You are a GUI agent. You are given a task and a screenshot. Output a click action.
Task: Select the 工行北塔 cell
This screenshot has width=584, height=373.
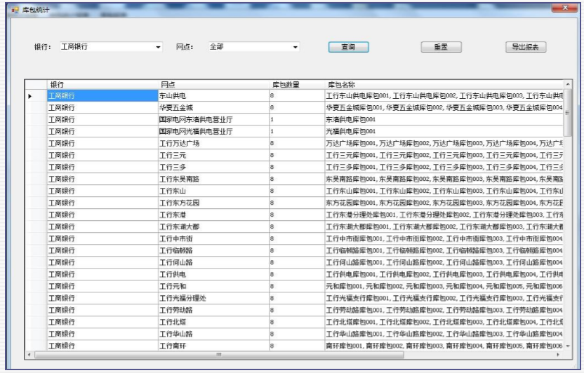click(214, 322)
